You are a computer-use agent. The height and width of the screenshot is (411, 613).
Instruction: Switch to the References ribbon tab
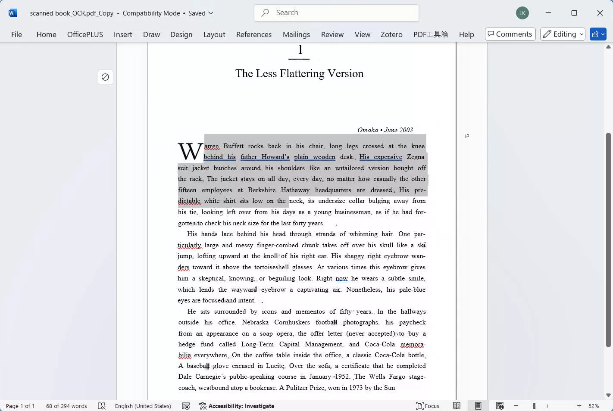pyautogui.click(x=254, y=34)
